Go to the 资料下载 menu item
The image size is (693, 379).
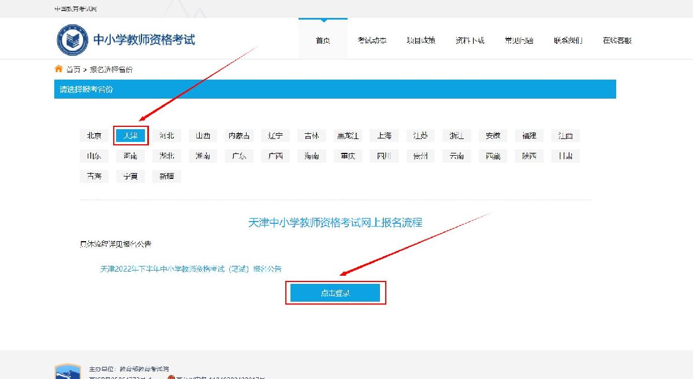pyautogui.click(x=470, y=40)
